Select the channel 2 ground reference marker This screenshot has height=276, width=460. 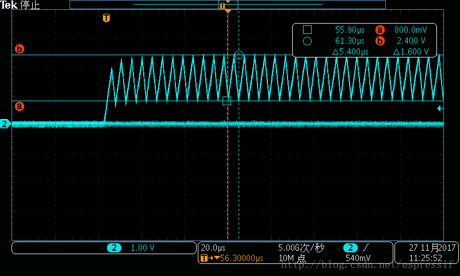click(x=5, y=124)
